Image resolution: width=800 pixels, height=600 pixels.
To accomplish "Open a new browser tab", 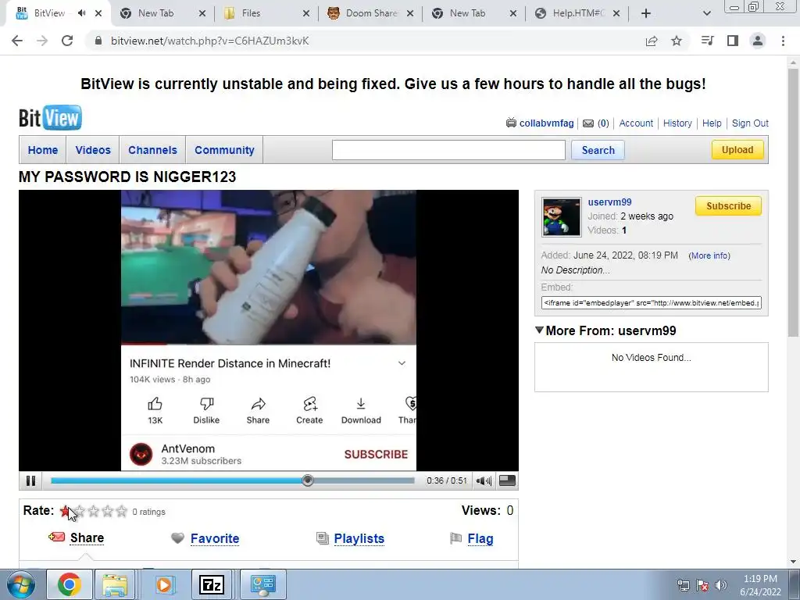I will (x=646, y=13).
